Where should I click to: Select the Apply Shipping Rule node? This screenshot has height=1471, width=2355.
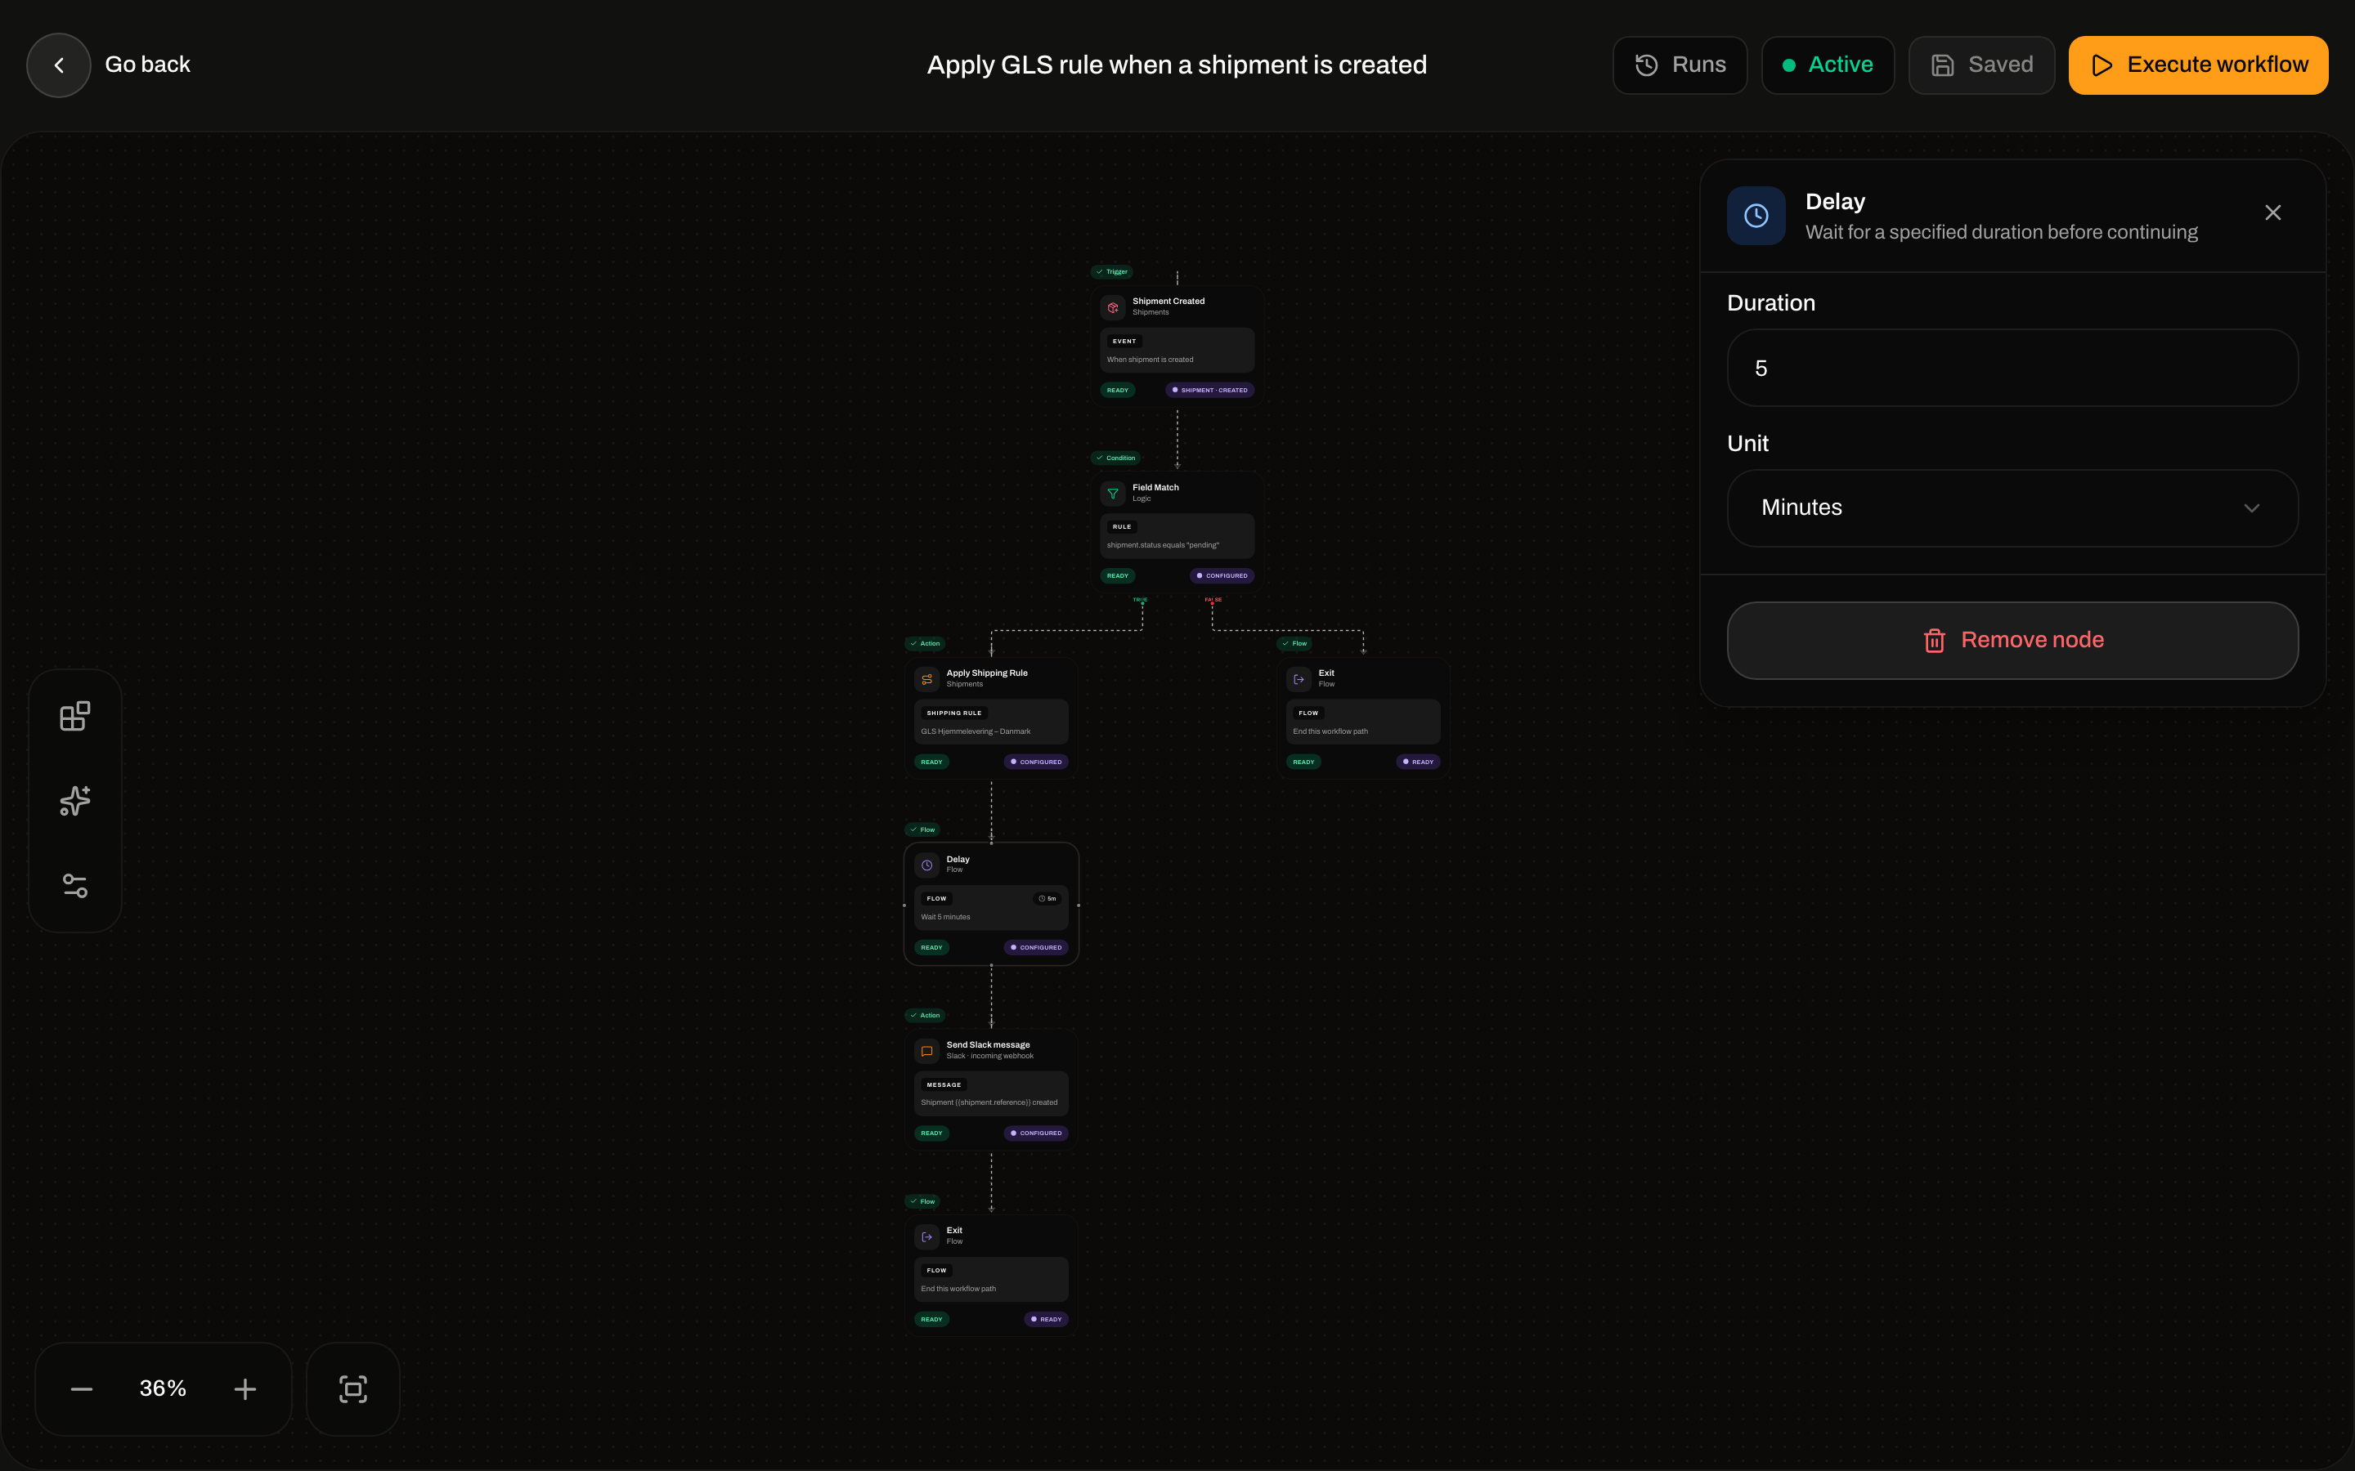(991, 717)
